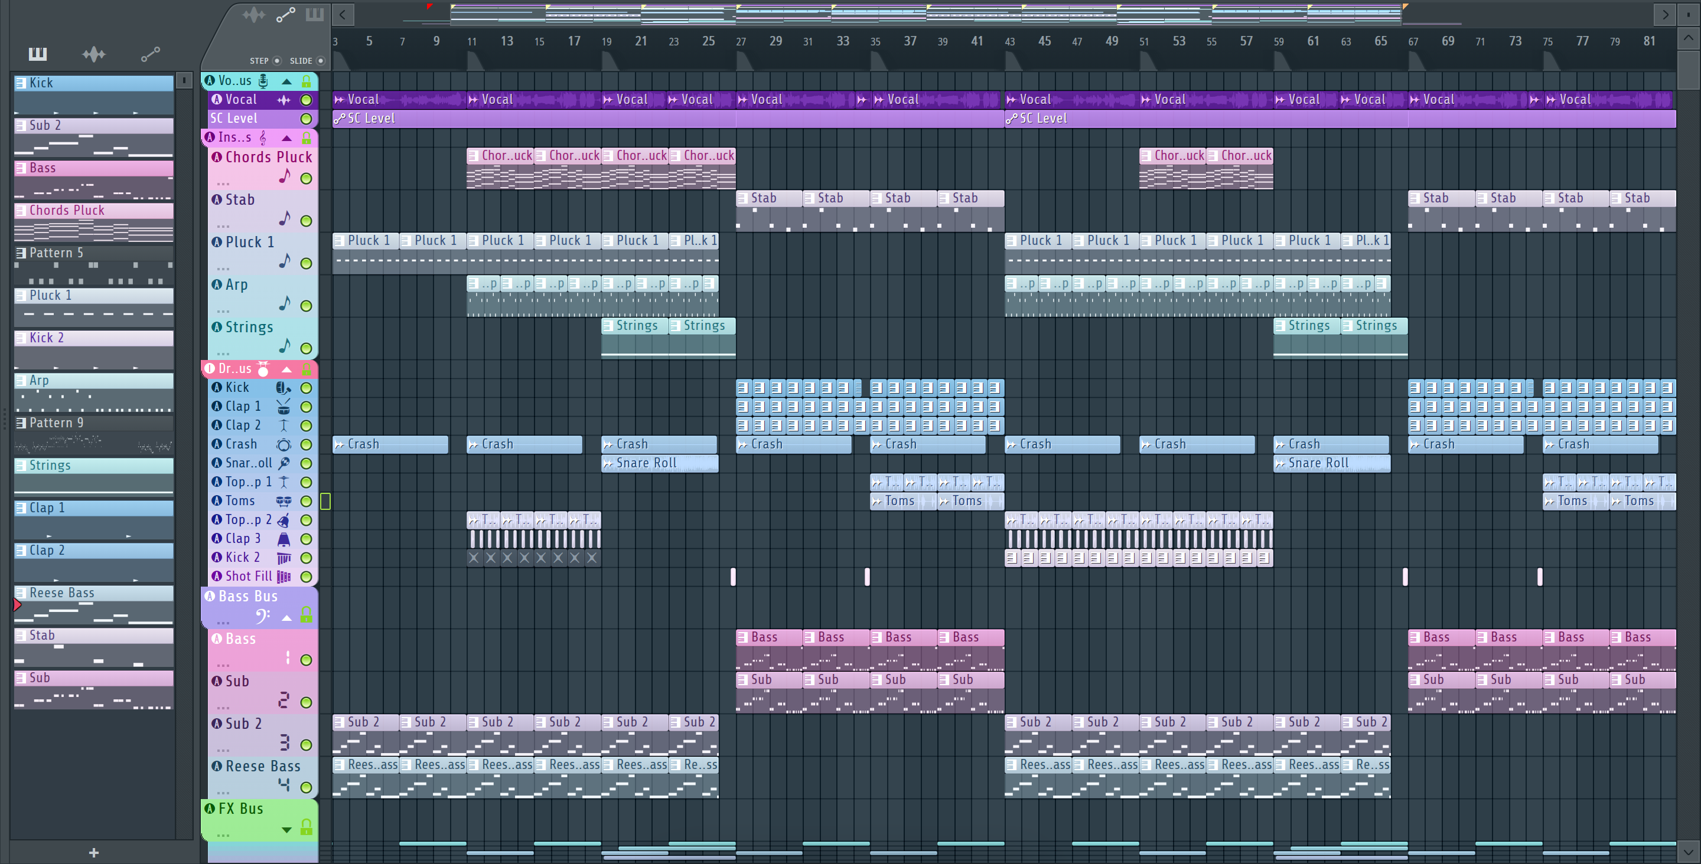Screen dimensions: 1701x864
Task: Click the microphone icon on Vocal Bus group
Action: tap(263, 80)
